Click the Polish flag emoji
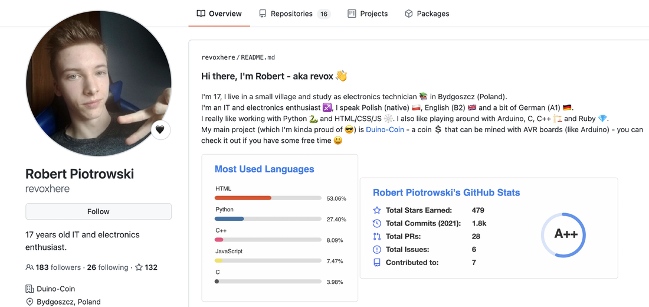 417,107
